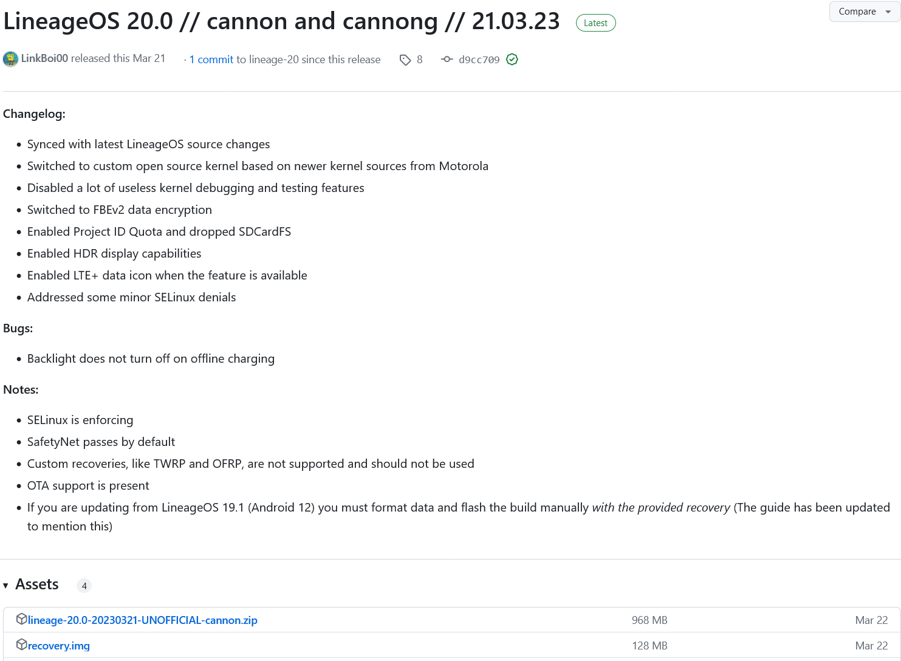Click the Latest release badge
901x661 pixels.
point(595,23)
